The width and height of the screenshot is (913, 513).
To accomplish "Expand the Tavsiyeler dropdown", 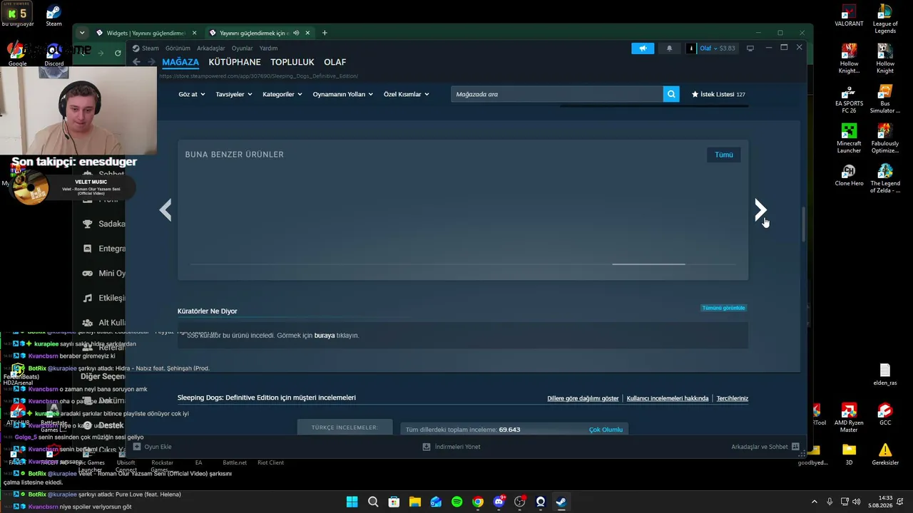I will pyautogui.click(x=234, y=94).
